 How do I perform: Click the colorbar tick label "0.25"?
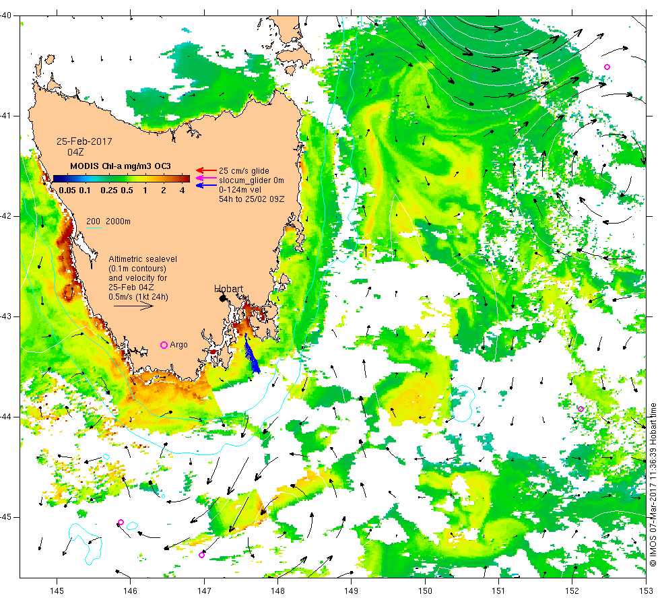pyautogui.click(x=109, y=190)
